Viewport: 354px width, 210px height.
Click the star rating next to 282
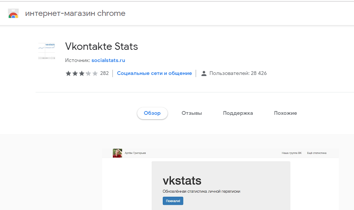click(81, 73)
